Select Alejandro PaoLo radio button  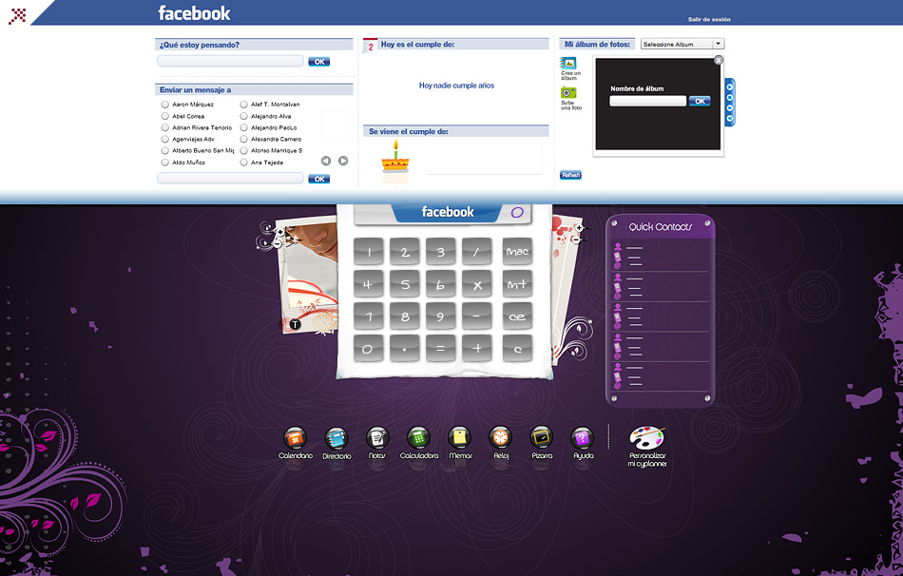[244, 127]
